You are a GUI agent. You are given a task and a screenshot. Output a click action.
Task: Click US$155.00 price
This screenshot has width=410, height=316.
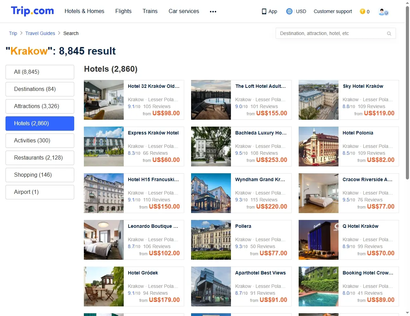[272, 113]
